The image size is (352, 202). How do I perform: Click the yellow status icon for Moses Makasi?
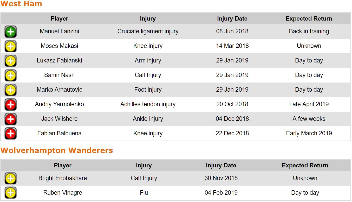point(10,46)
